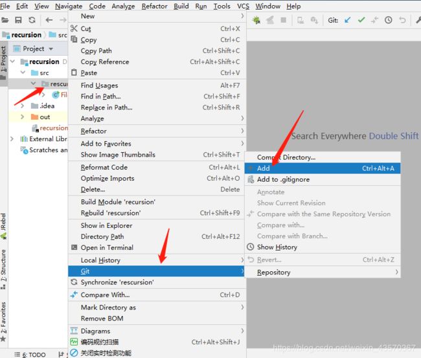Collapse the recursion project root node
The image size is (421, 358).
[12, 62]
